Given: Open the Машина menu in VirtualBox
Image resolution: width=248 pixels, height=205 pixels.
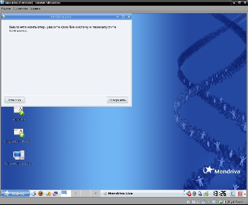Looking at the screenshot, I should [6, 8].
